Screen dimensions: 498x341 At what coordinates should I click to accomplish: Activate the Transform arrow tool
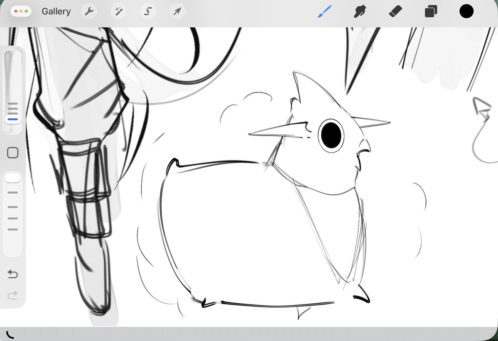(177, 12)
